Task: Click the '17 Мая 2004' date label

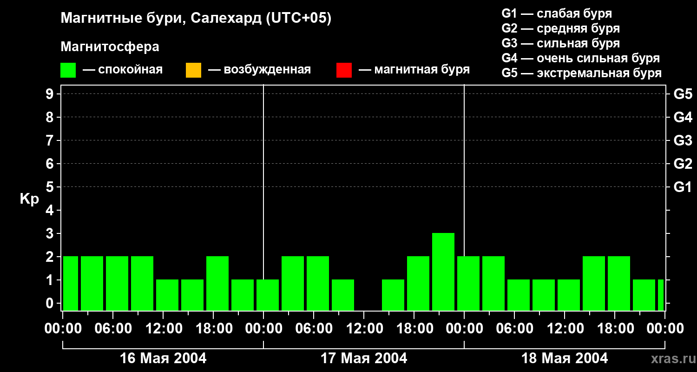Action: coord(364,358)
